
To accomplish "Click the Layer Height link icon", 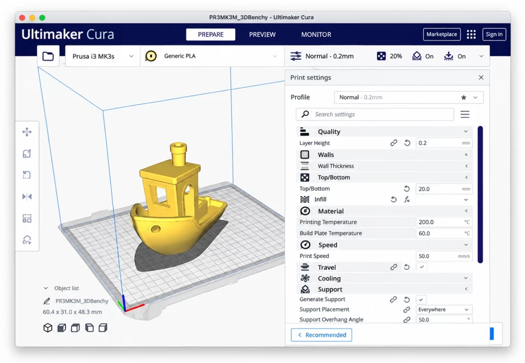I will pos(394,143).
